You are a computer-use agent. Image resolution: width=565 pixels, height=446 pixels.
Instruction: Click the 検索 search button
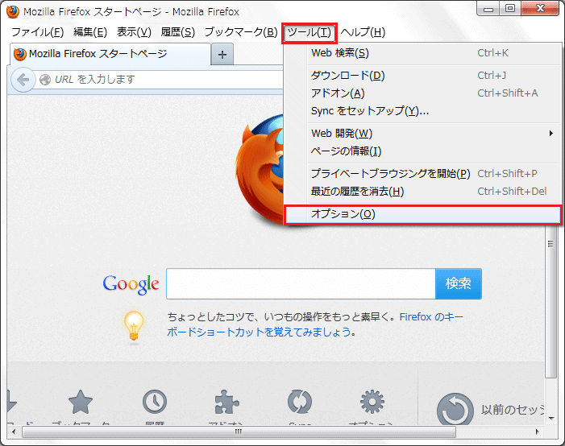pos(458,283)
